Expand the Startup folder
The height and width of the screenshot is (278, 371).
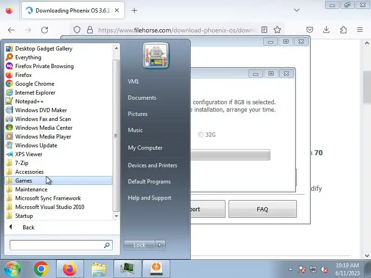(58, 216)
